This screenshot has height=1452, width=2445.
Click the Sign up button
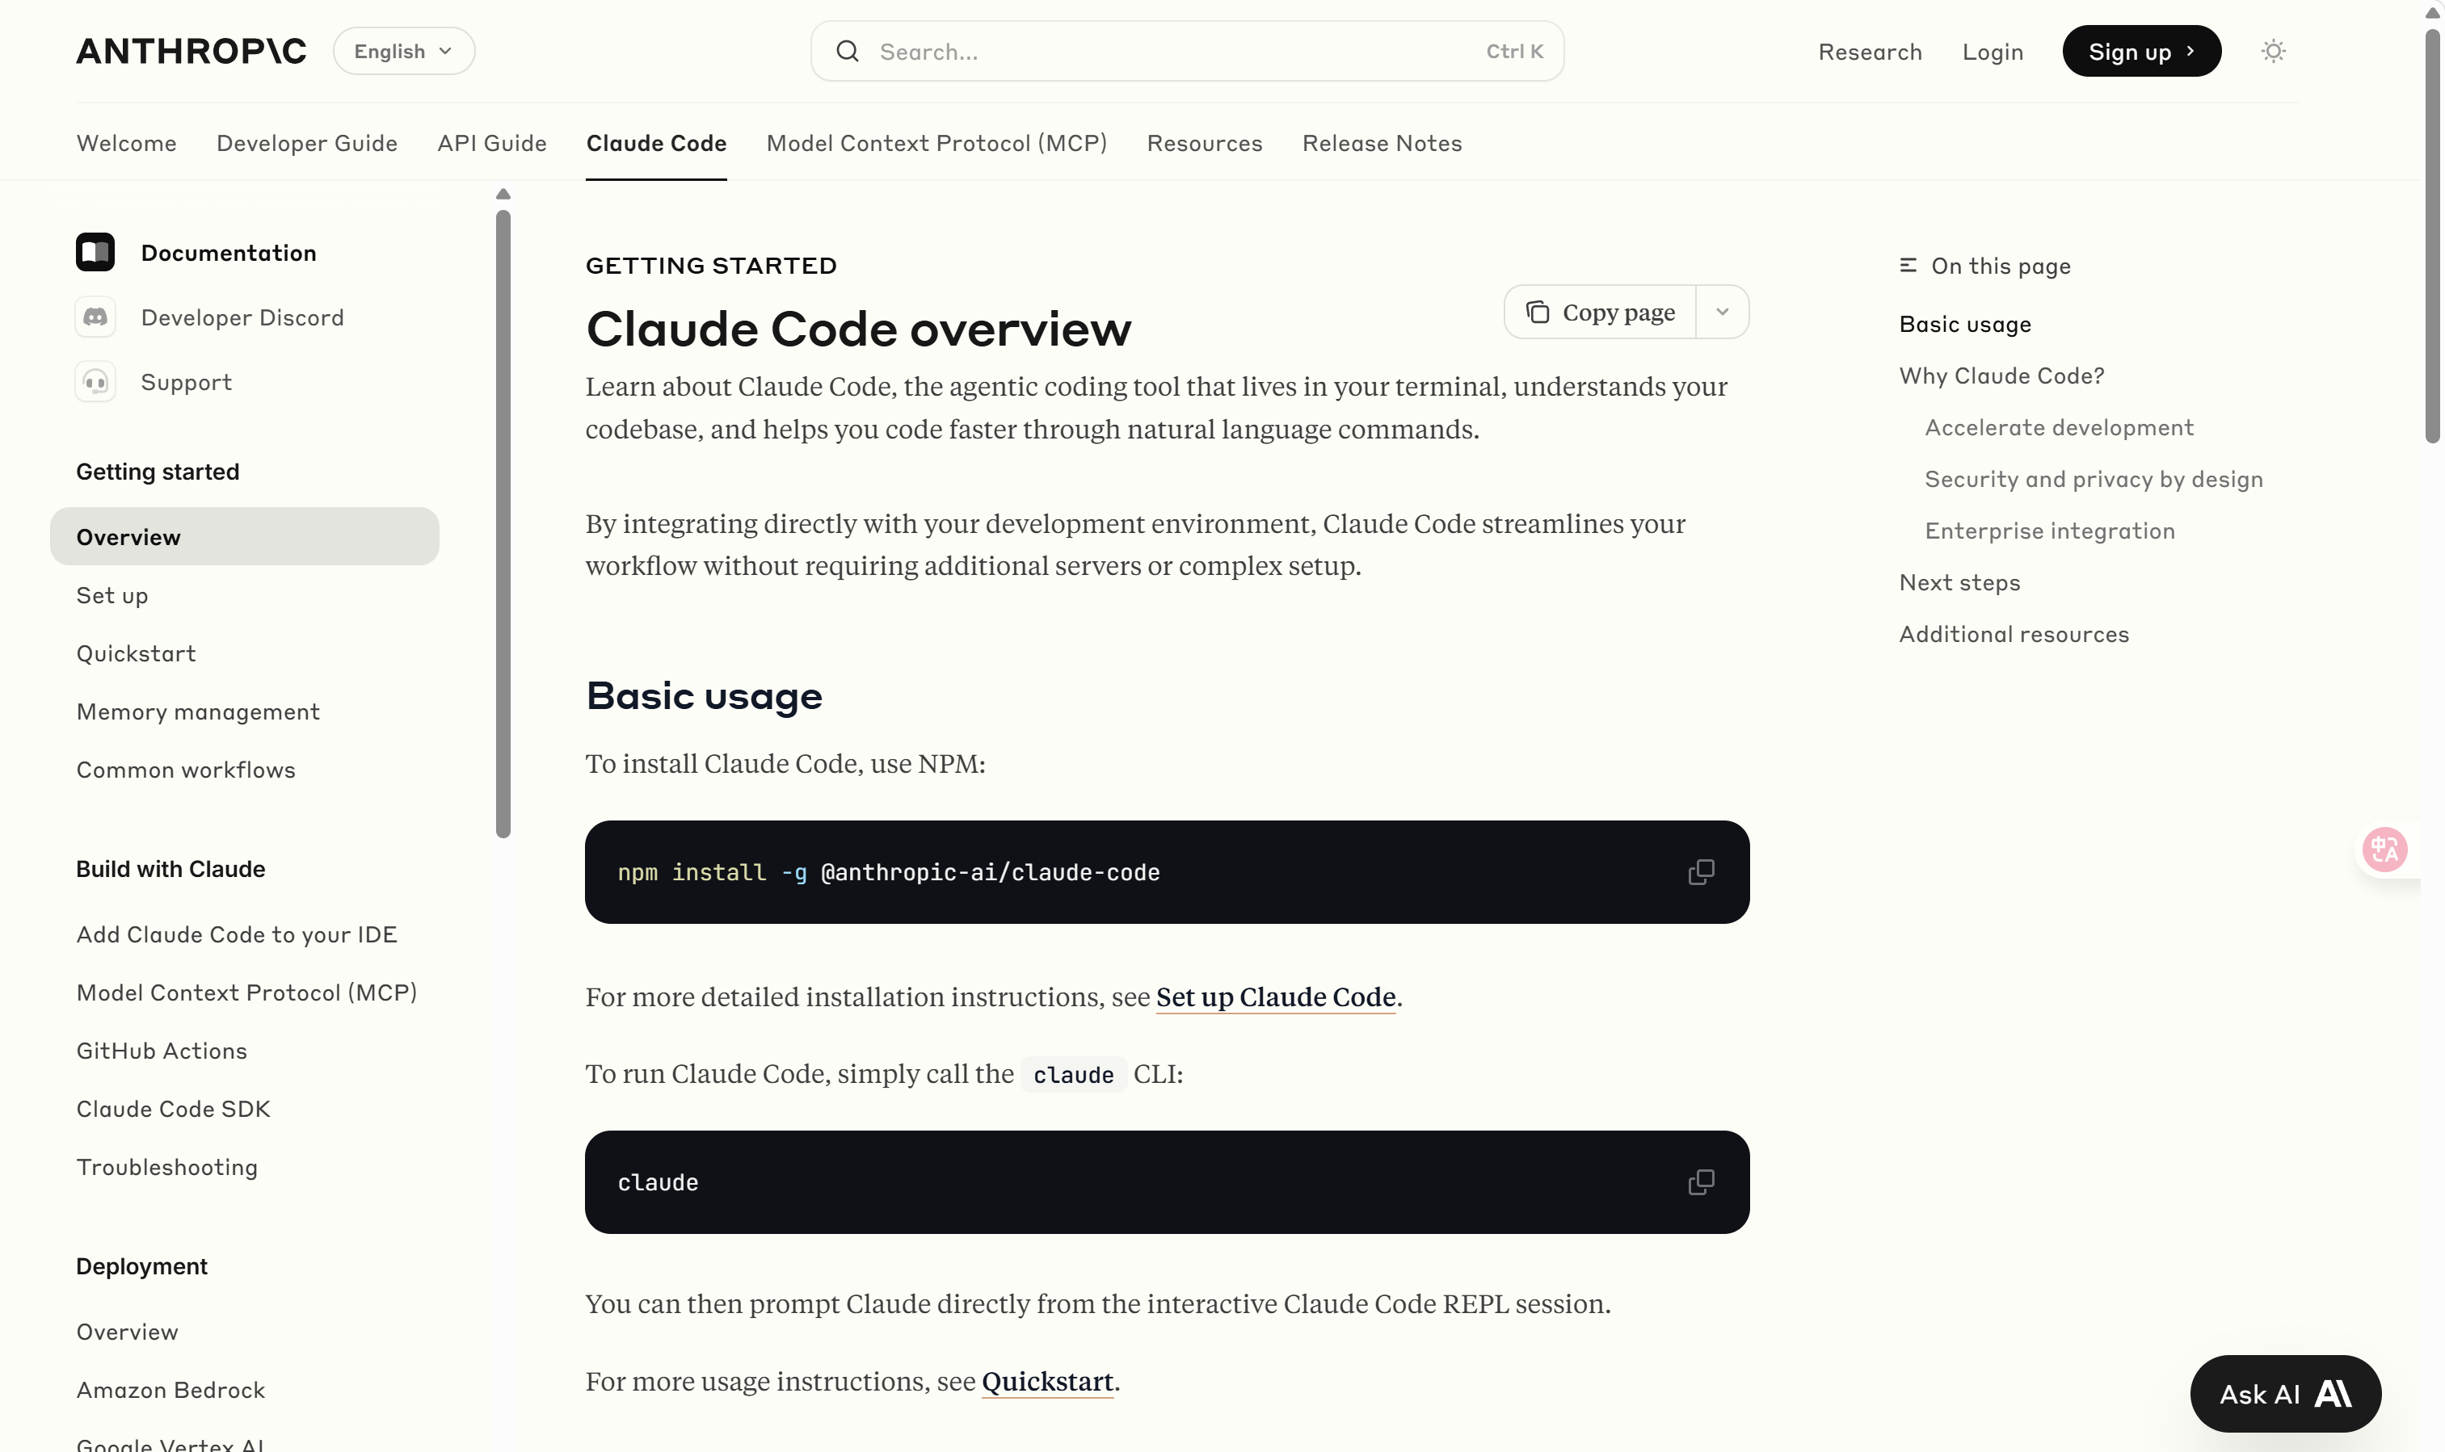coord(2140,51)
